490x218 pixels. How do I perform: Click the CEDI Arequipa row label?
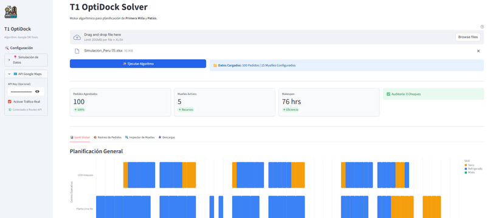tap(85, 175)
